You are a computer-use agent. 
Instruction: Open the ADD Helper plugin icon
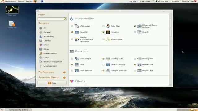[77, 26]
